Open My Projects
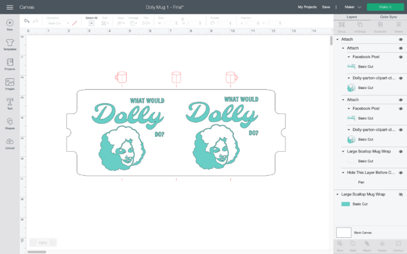Viewport: 407px width, 254px height. (x=307, y=7)
